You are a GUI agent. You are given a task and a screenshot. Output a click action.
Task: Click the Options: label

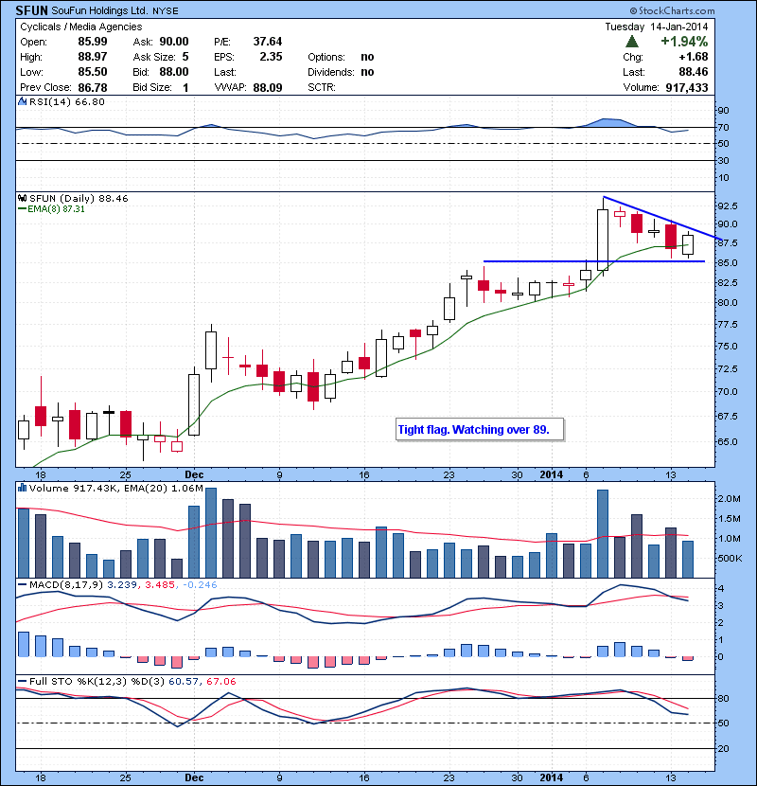click(x=326, y=57)
